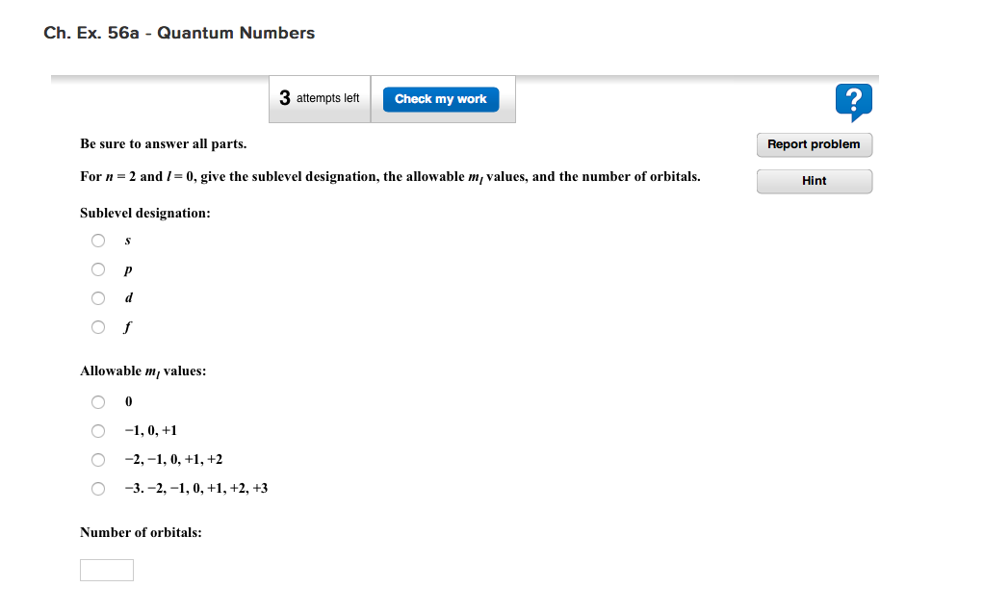Click the 3 attempts left indicator
Viewport: 984px width, 613px height.
click(x=318, y=98)
